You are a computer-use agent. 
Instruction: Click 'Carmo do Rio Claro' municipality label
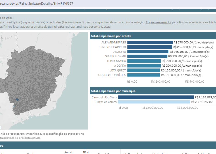[104, 97]
